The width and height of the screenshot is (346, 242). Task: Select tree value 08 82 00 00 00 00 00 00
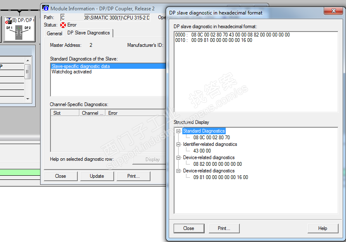(217, 164)
